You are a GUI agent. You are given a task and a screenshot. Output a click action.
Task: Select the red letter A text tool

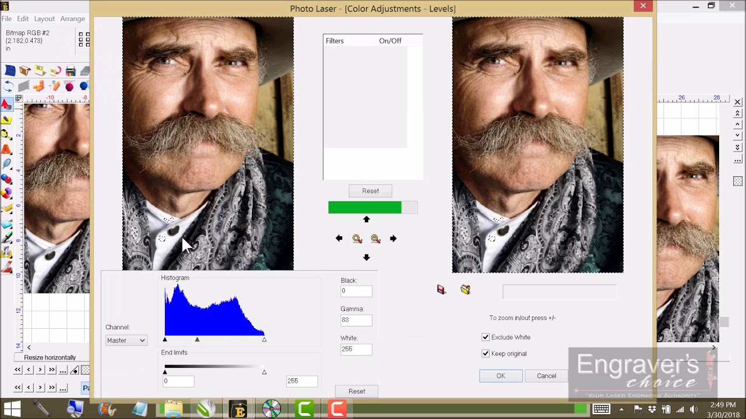pos(6,150)
